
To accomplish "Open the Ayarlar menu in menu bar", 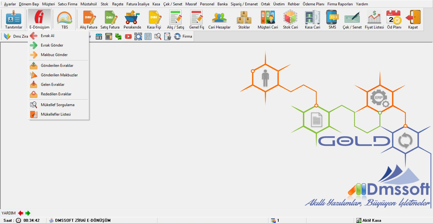I will tap(10, 4).
